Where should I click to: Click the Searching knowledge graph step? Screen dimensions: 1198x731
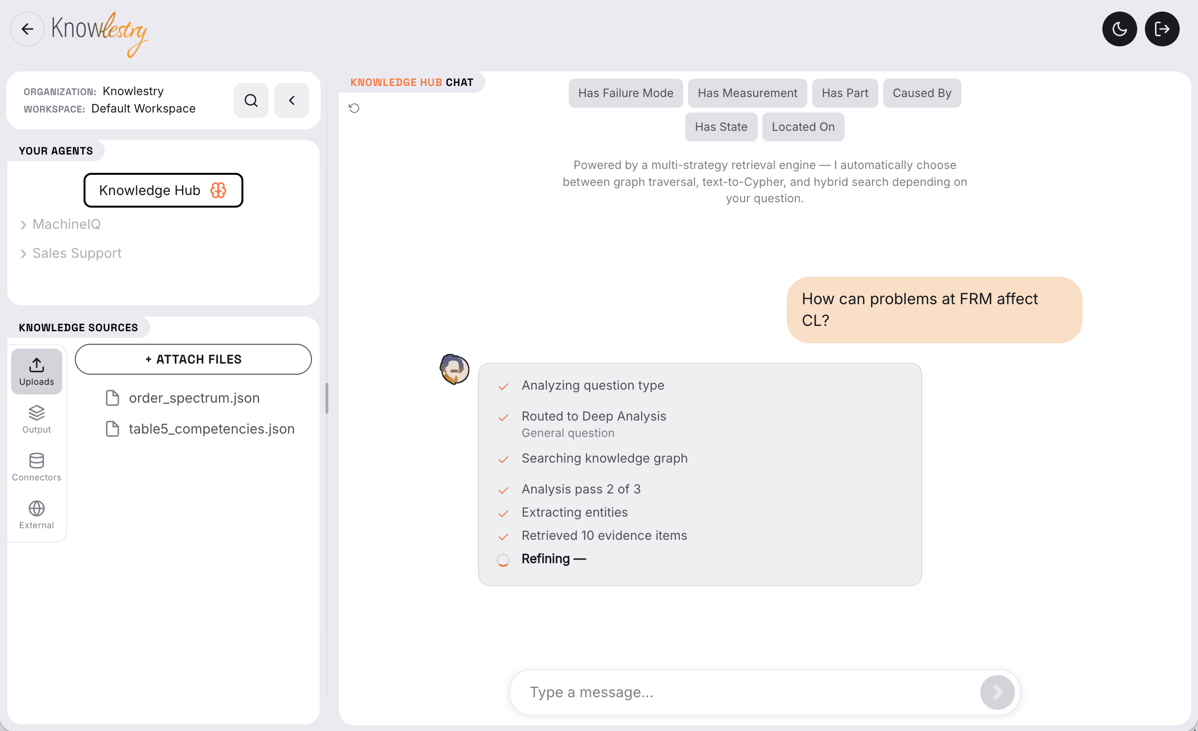605,459
